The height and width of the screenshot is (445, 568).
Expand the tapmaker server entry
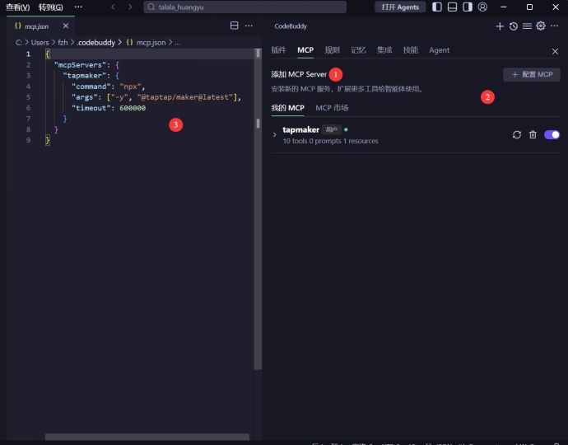pos(275,135)
